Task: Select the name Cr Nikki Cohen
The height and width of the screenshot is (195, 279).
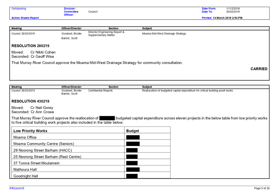Action: [43, 52]
